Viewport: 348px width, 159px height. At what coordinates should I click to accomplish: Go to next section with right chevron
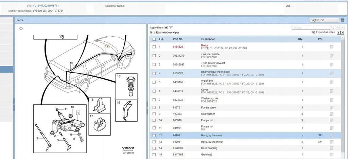click(x=342, y=33)
